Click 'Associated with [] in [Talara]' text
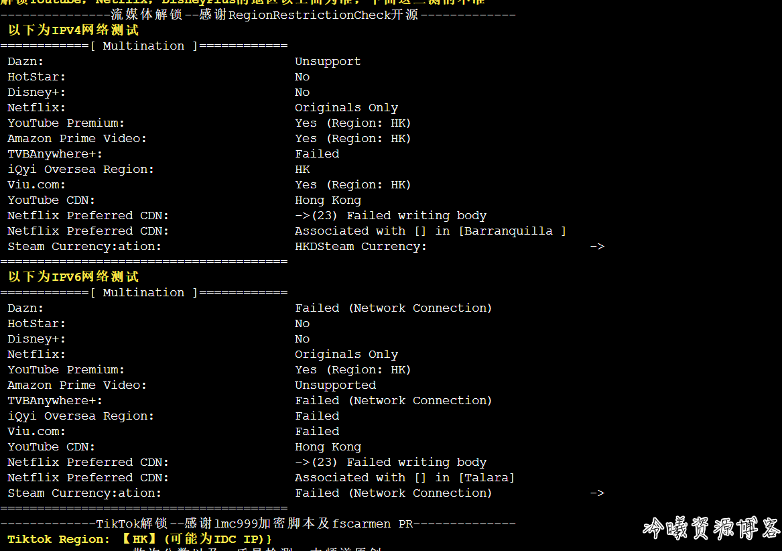 (x=405, y=478)
